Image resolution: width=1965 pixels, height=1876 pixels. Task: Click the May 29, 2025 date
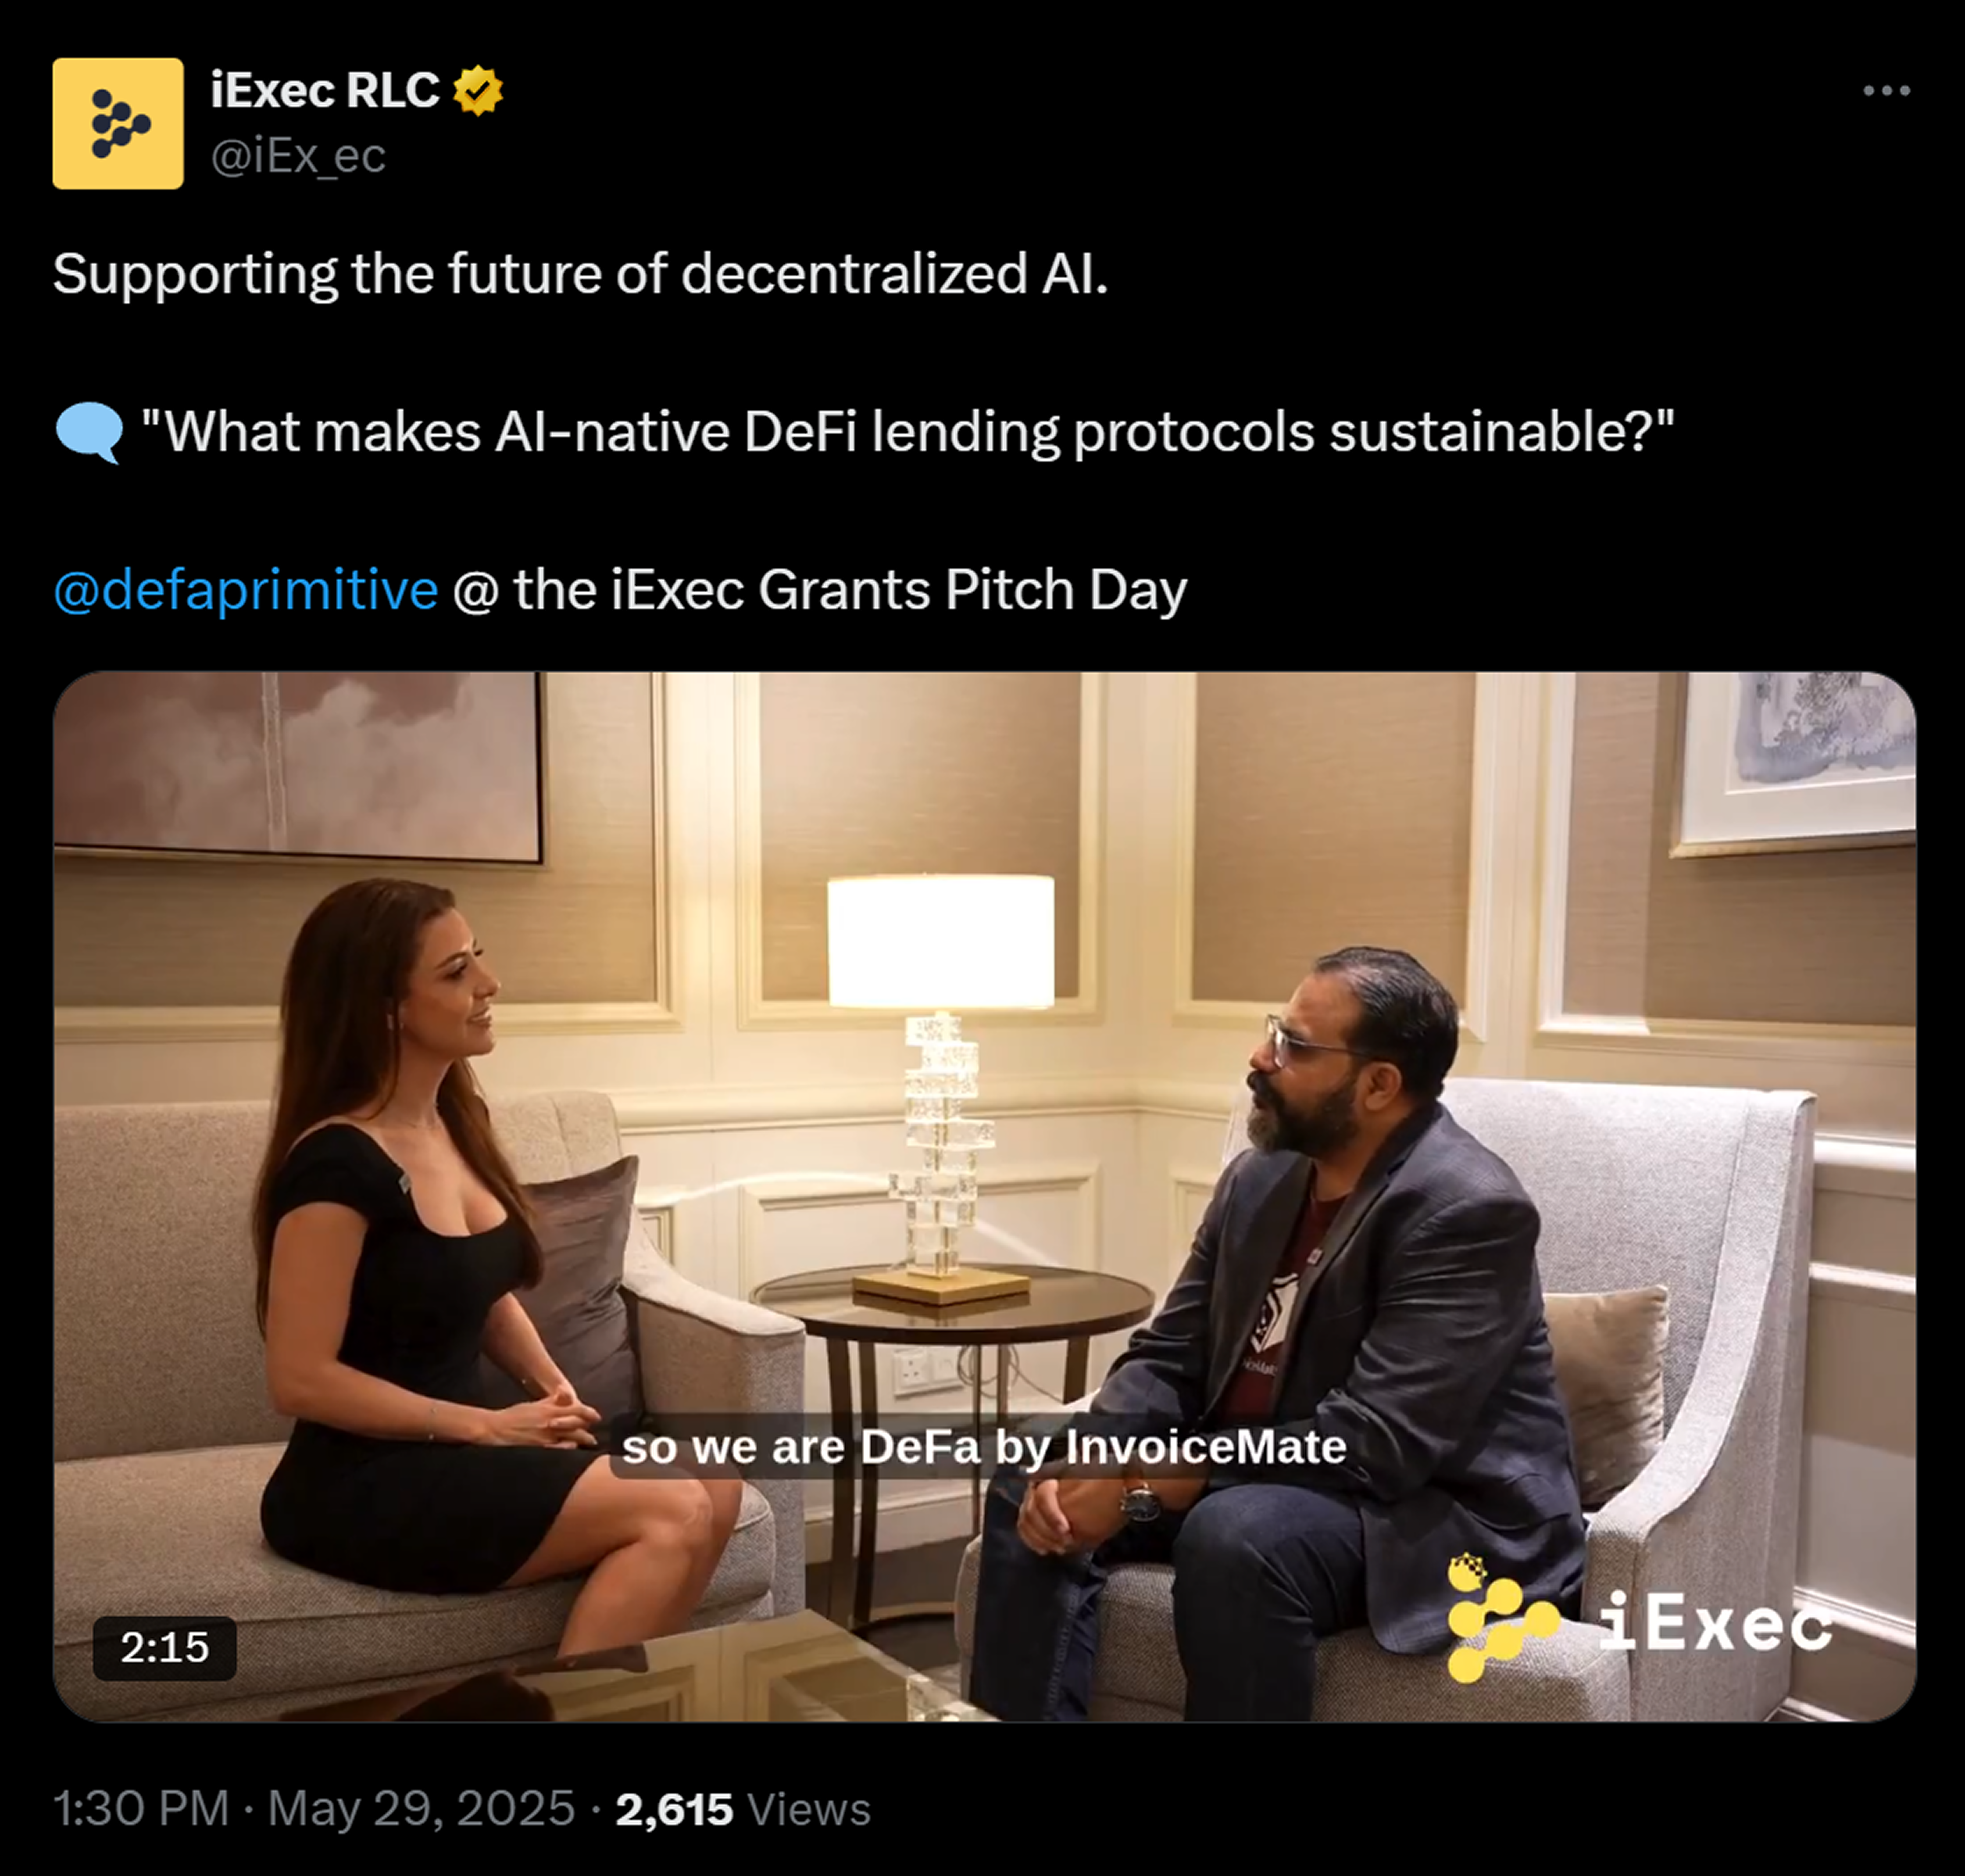pyautogui.click(x=421, y=1808)
